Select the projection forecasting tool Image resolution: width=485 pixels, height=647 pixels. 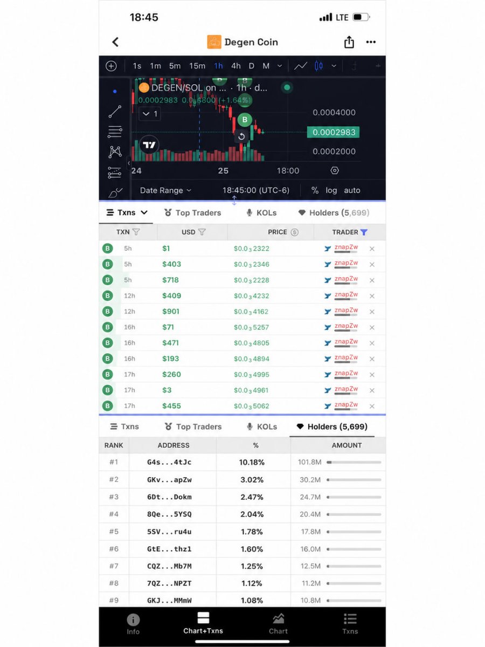[115, 173]
